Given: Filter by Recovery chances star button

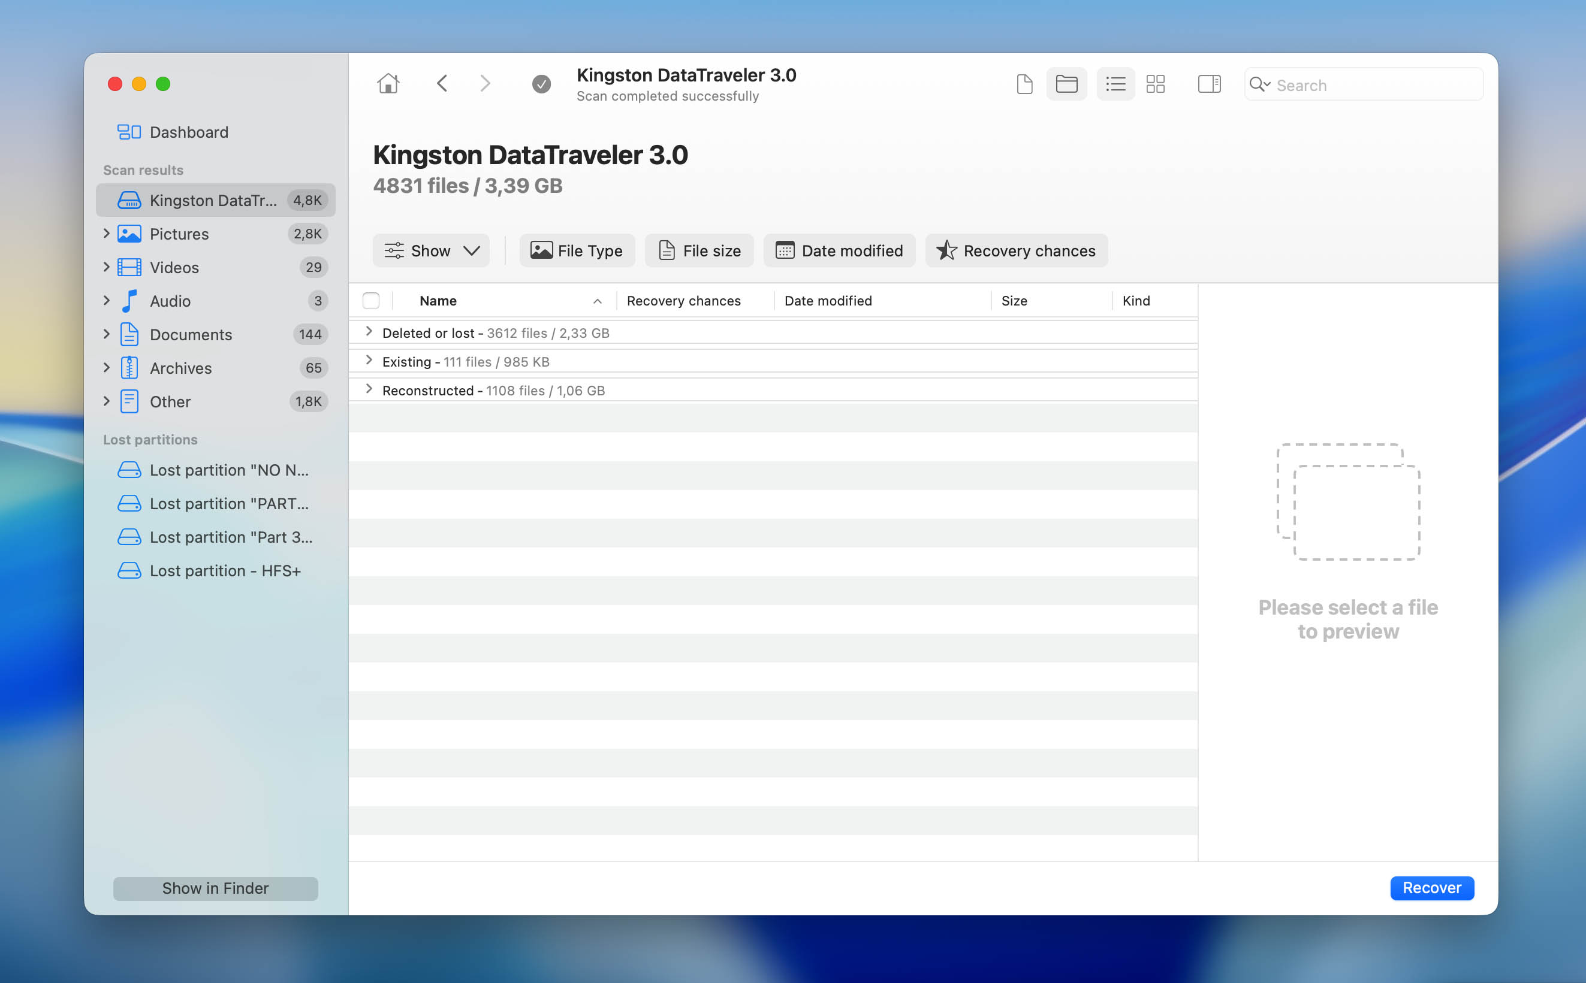Looking at the screenshot, I should point(1016,251).
